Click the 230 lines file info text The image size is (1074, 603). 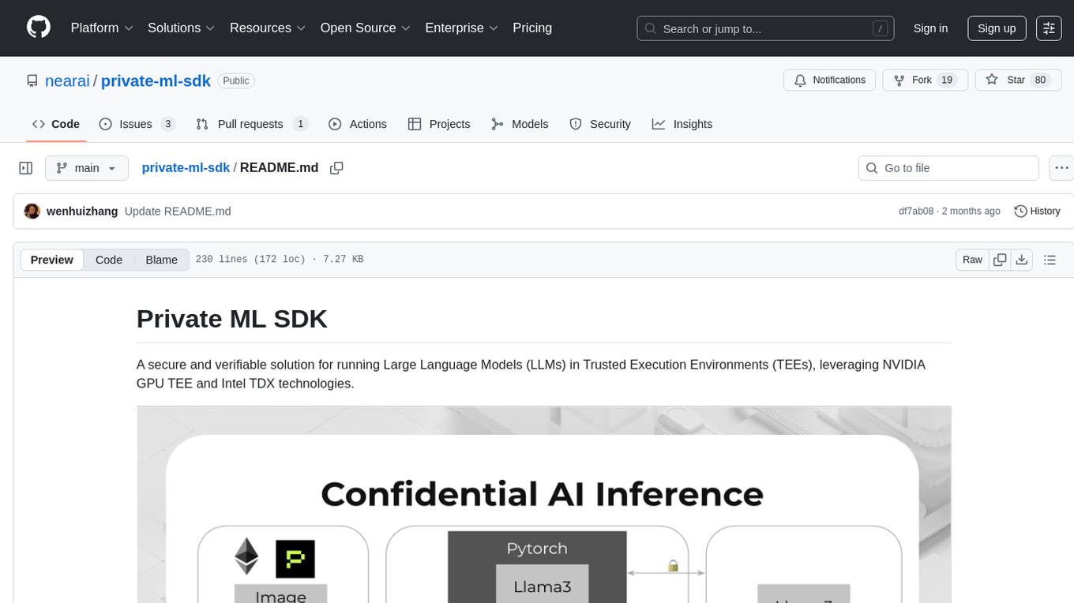click(x=279, y=260)
